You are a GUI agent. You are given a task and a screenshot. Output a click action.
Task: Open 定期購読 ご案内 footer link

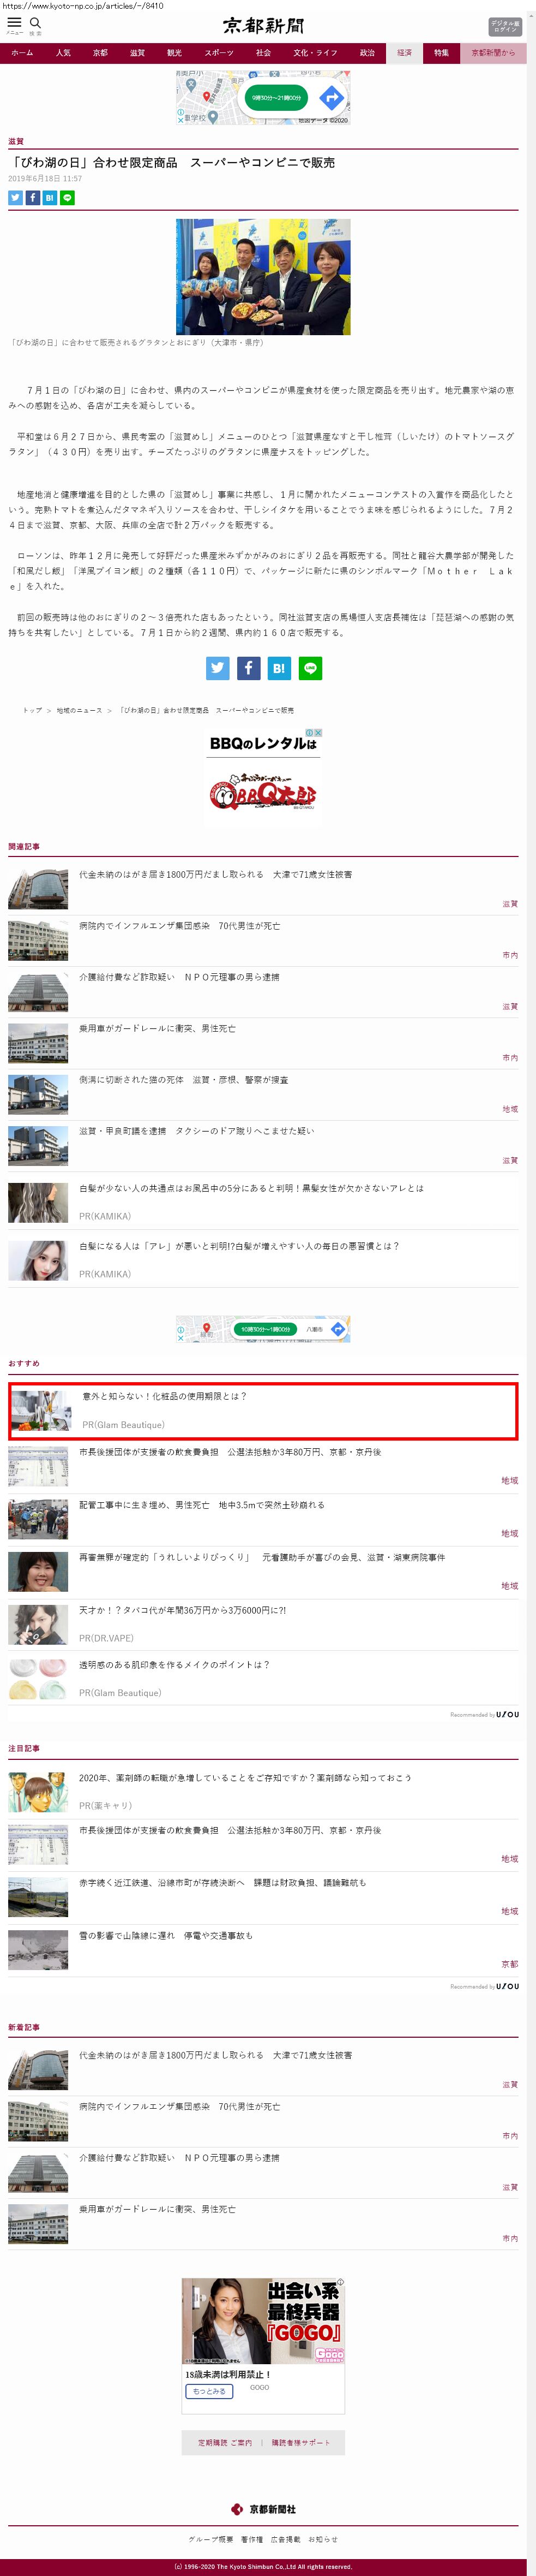[225, 2442]
